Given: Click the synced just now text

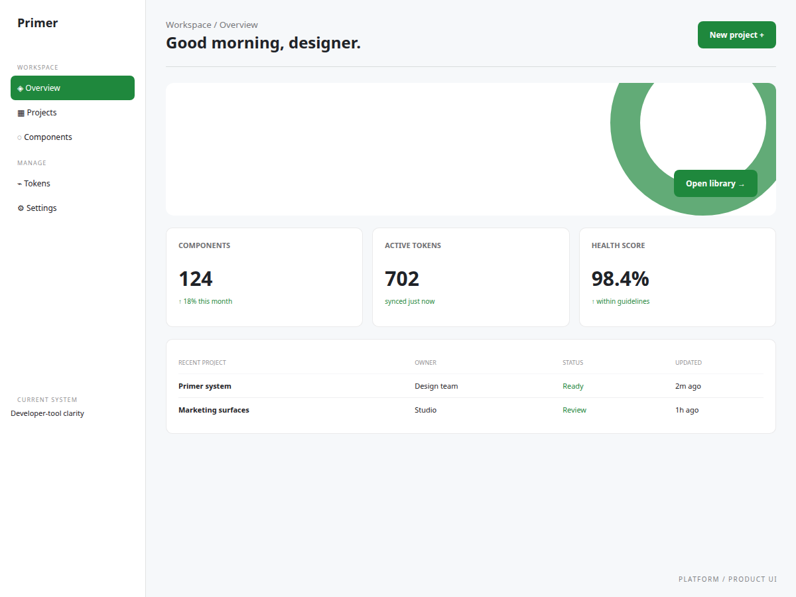Looking at the screenshot, I should tap(410, 301).
